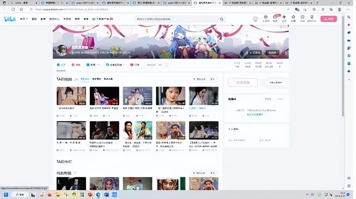Open Microsoft Edge from the Windows taskbar
The image size is (356, 199).
click(98, 195)
